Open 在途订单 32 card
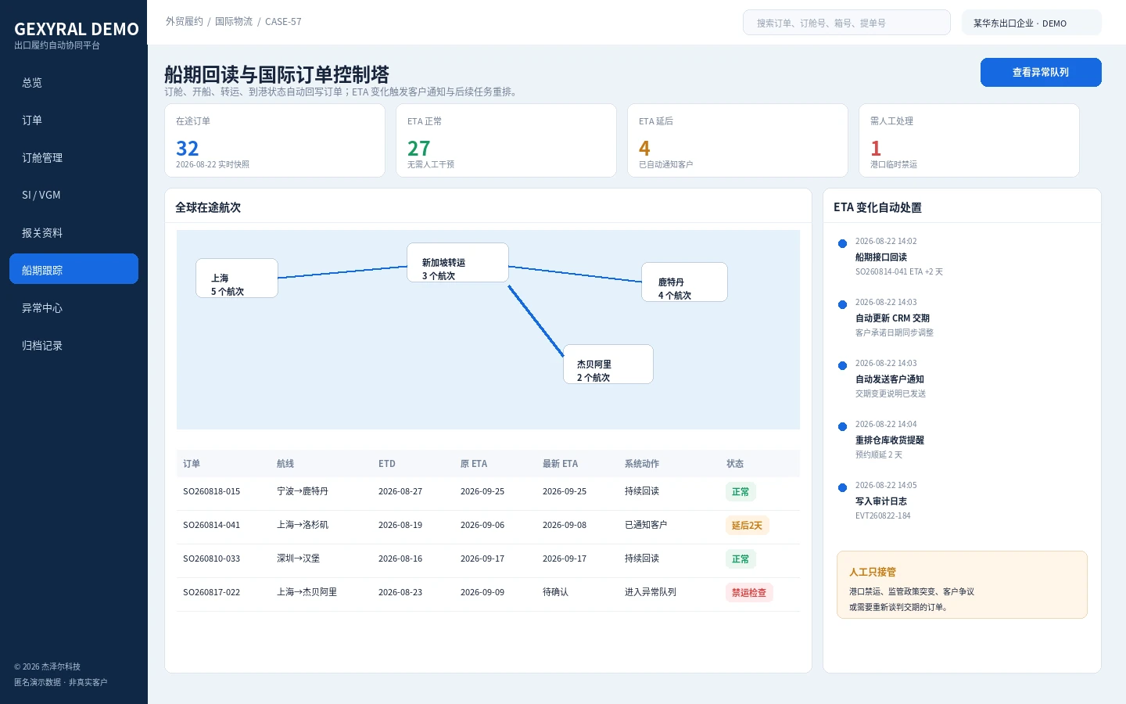The height and width of the screenshot is (704, 1126). (274, 141)
